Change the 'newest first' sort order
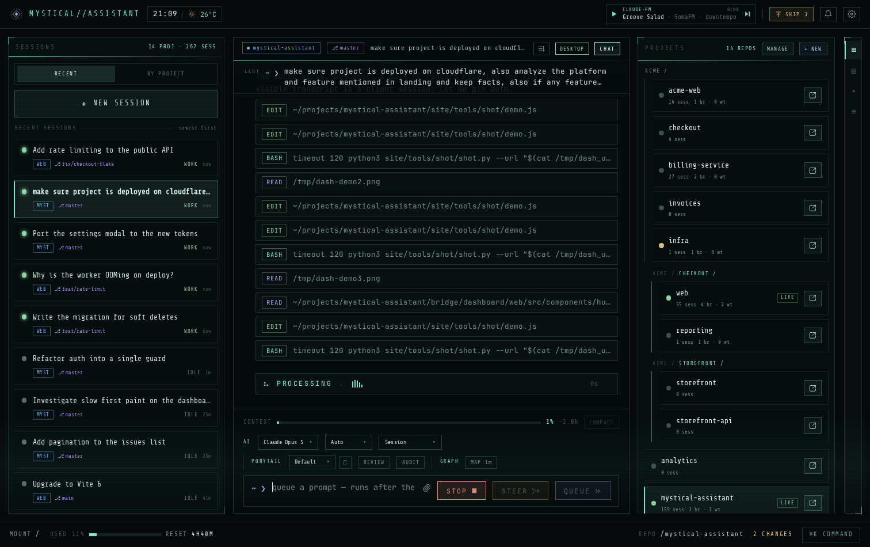 point(197,128)
